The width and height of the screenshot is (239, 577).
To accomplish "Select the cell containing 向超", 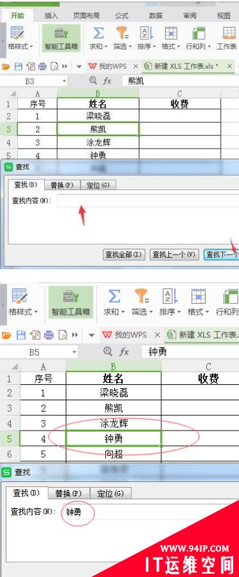I will (114, 454).
